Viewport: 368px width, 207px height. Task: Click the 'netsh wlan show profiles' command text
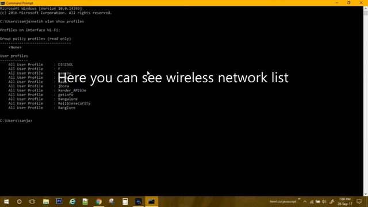58,21
